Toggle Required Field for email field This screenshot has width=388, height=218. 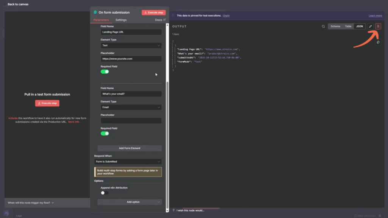tap(105, 133)
